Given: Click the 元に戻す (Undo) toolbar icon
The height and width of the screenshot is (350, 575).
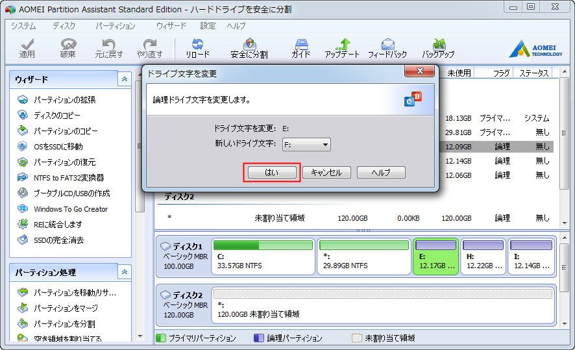Looking at the screenshot, I should tap(108, 49).
